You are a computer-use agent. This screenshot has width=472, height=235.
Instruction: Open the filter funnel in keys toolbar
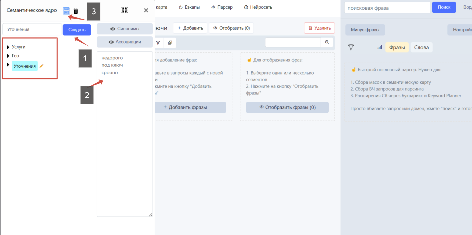tap(158, 43)
